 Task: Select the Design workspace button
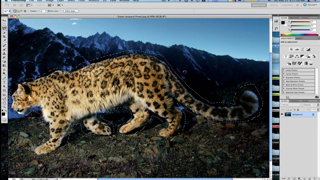pyautogui.click(x=273, y=5)
